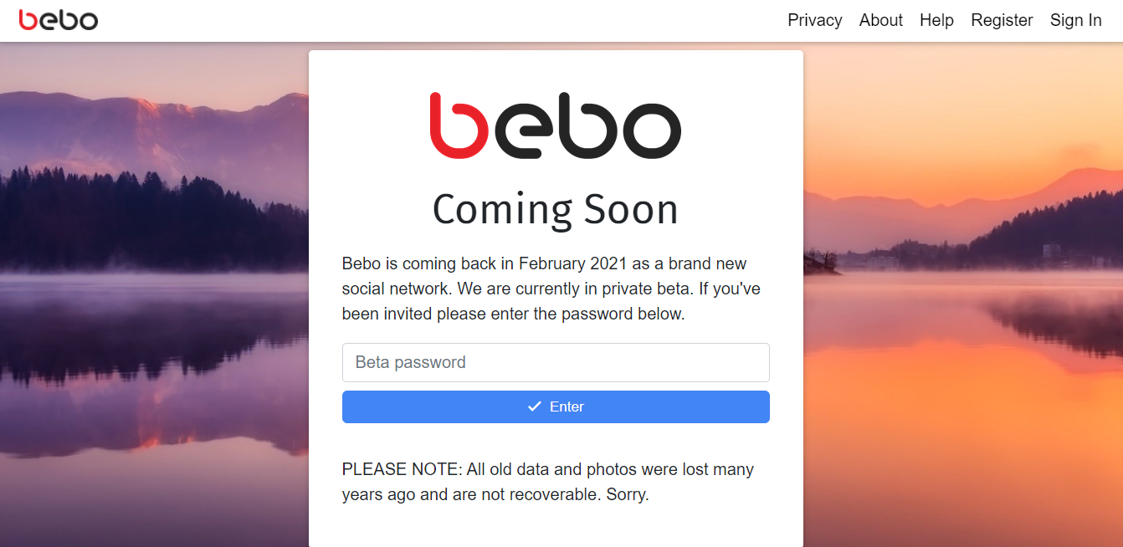1123x547 pixels.
Task: Click the red letter b of the header logo
Action: pyautogui.click(x=28, y=19)
